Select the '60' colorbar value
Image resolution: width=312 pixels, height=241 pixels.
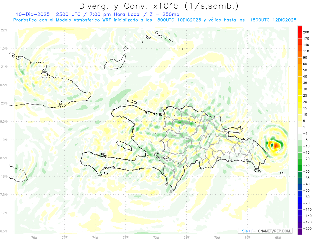(x=305, y=64)
